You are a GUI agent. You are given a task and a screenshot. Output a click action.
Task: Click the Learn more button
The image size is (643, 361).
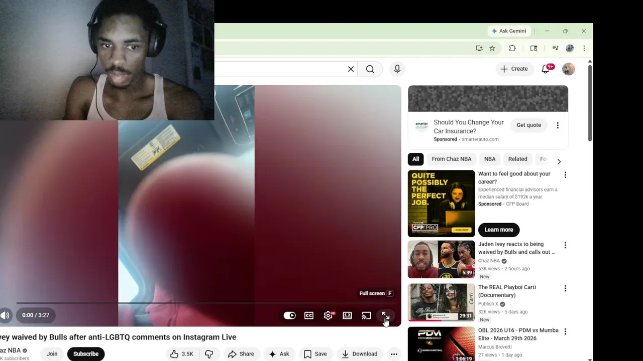[x=499, y=230]
